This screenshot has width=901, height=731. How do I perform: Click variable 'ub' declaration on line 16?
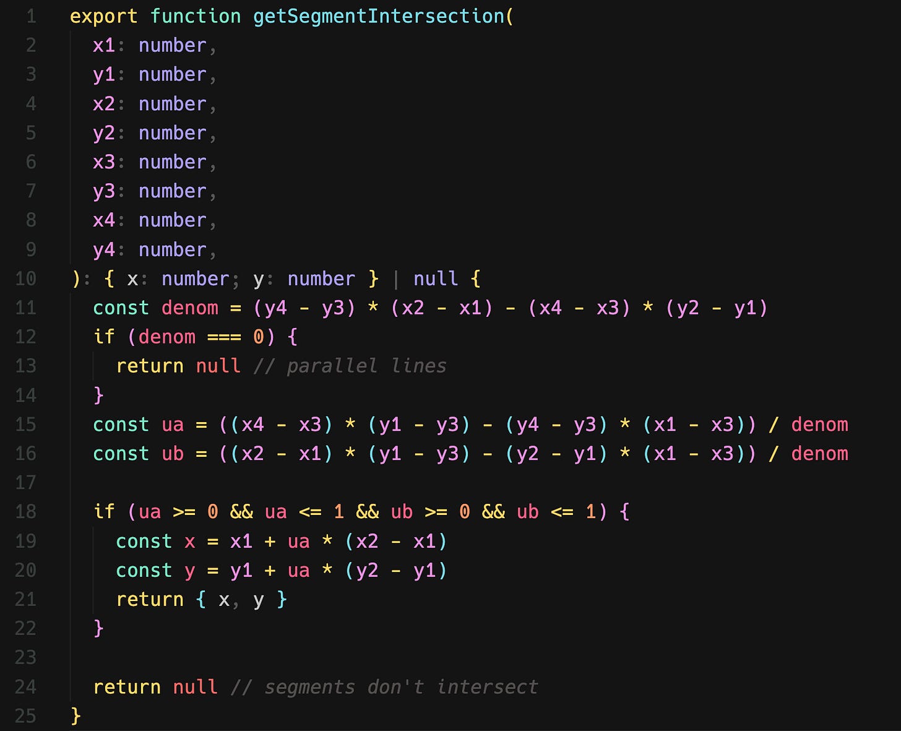(173, 454)
